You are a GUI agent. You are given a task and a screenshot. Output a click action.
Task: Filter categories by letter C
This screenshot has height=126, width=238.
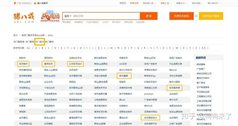49,48
